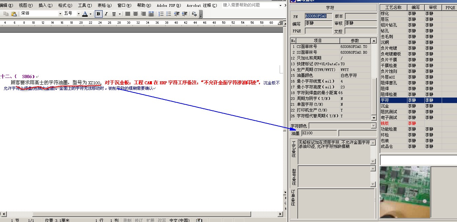This screenshot has width=457, height=222.
Task: Select the 成品仓 process row
Action: 418,147
